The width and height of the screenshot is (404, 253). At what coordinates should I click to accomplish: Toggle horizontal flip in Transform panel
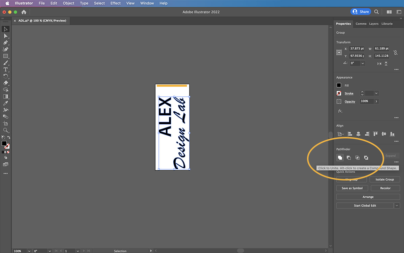[379, 63]
